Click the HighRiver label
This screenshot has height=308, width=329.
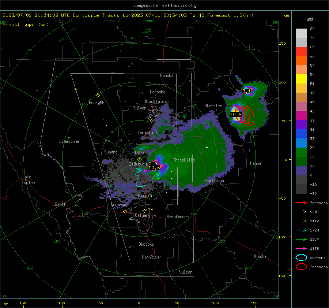tap(152, 257)
